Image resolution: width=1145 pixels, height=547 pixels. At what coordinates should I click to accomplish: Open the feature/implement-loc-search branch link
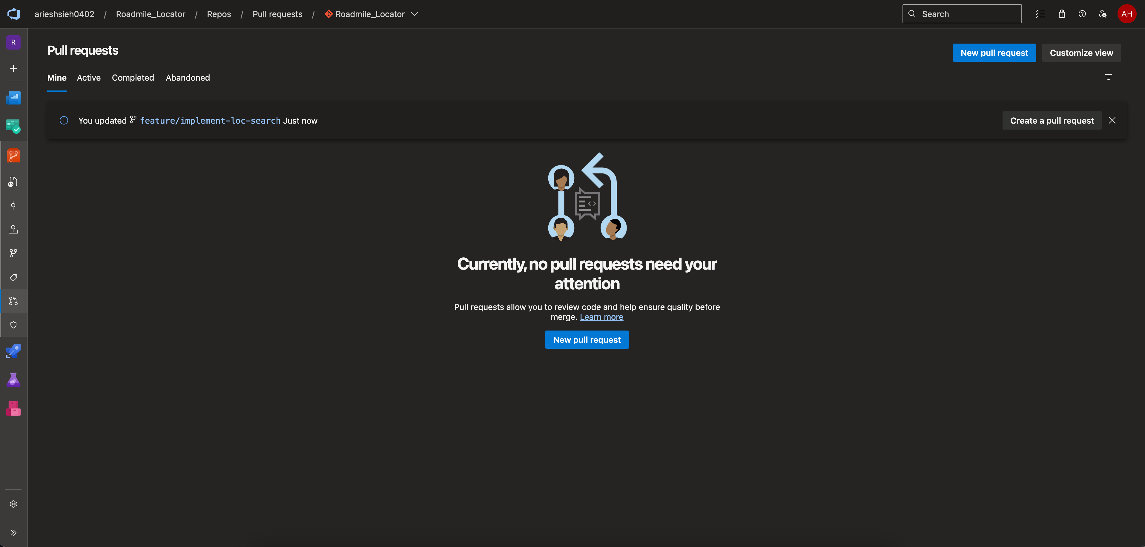coord(210,121)
